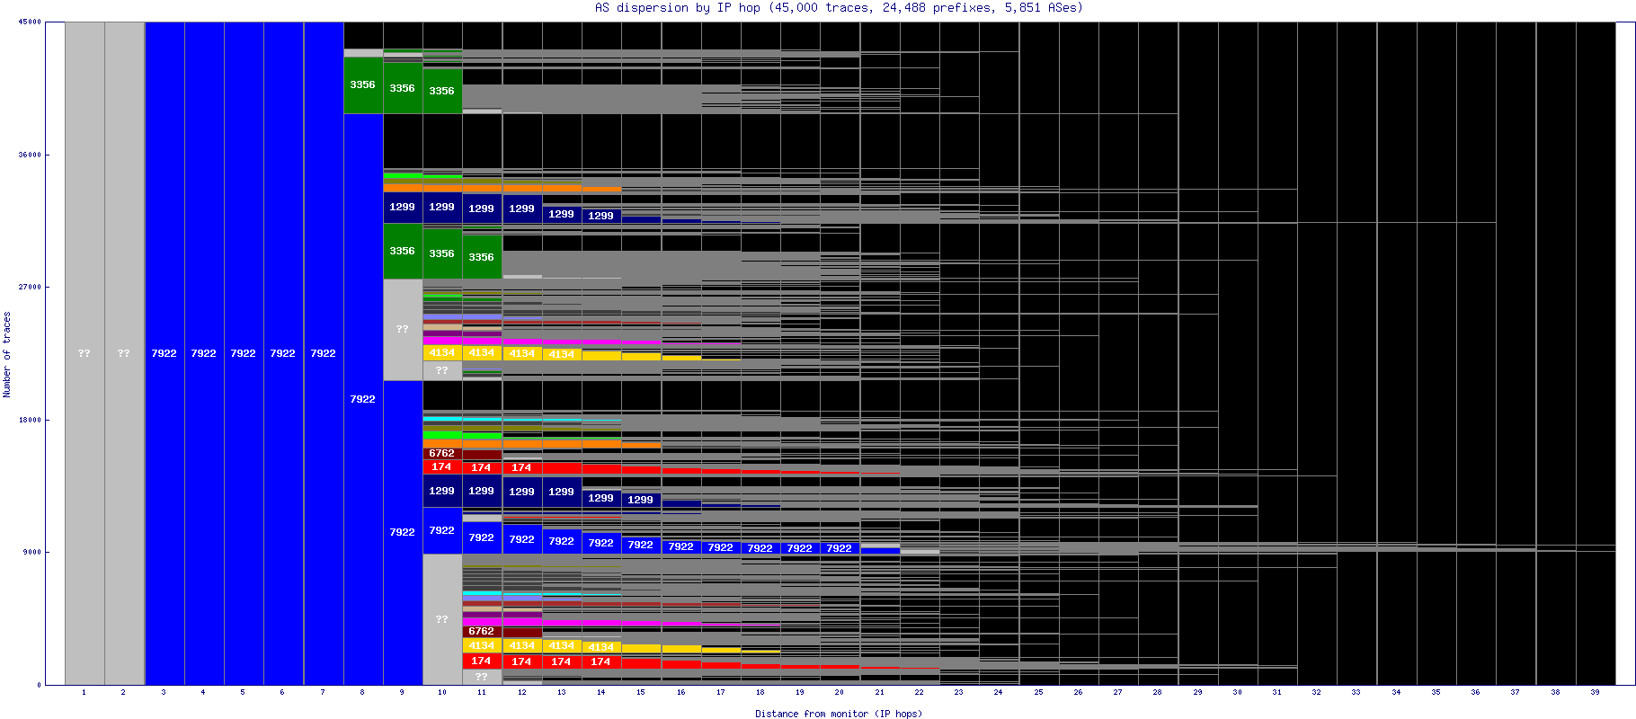Select the blue 7922 block in hop 13 column
This screenshot has width=1636, height=719.
tap(562, 541)
